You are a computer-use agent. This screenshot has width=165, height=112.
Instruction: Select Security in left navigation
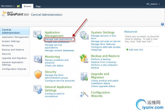coord(6,54)
